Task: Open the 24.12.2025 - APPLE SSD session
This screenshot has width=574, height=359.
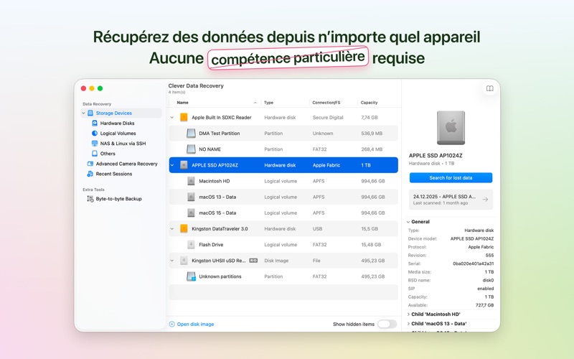Action: coord(451,200)
